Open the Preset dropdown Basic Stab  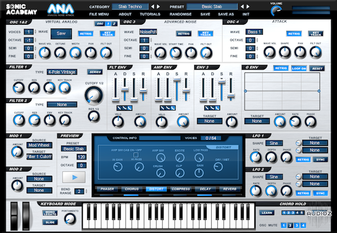click(212, 7)
